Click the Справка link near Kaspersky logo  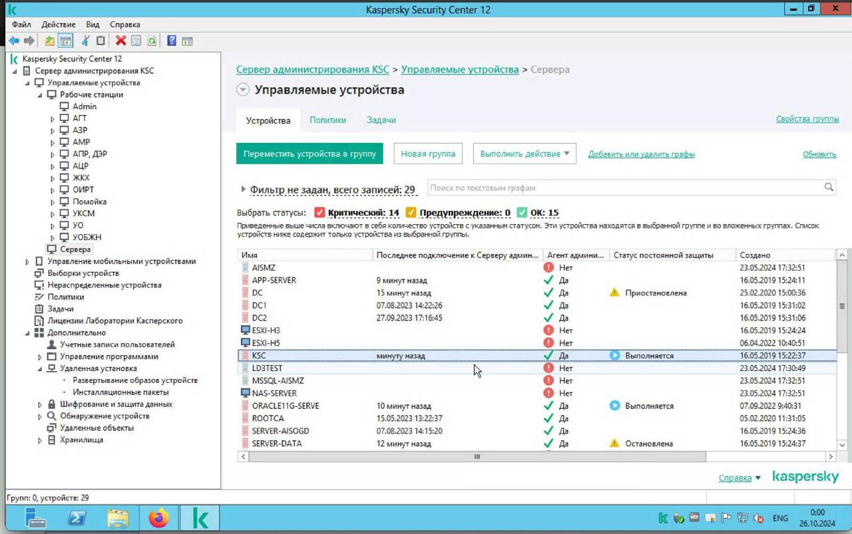pyautogui.click(x=735, y=478)
